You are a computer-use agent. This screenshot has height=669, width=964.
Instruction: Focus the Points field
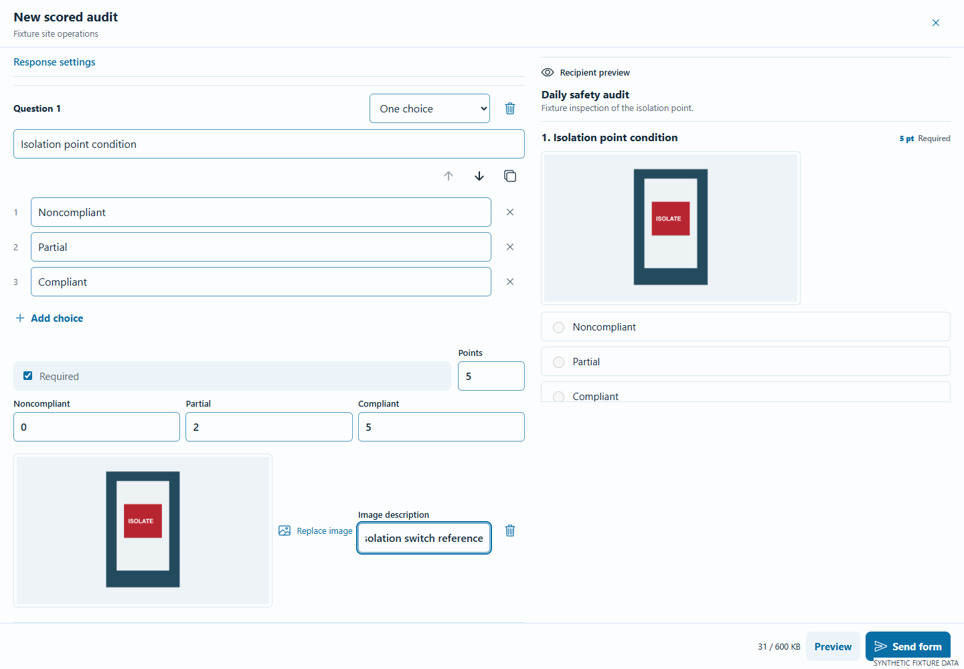[x=491, y=376]
